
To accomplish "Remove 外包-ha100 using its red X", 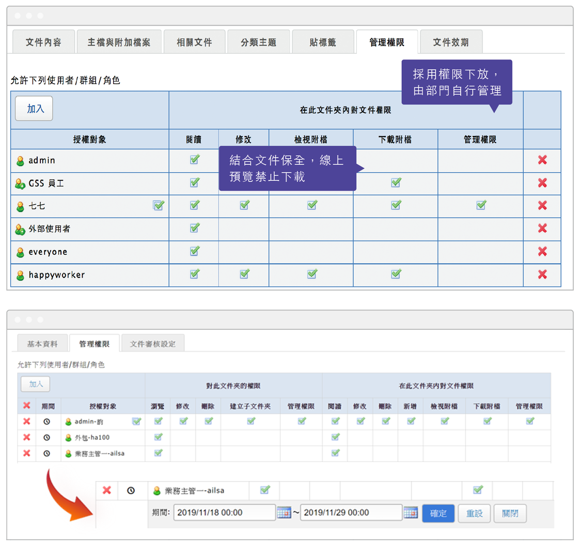I will pyautogui.click(x=27, y=437).
